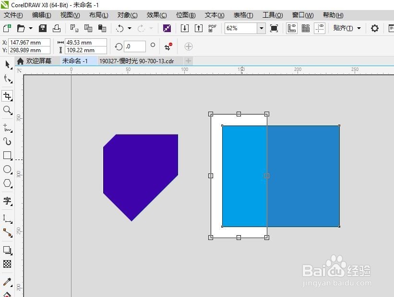
Task: Open the 帮助(H) menu
Action: coord(333,15)
